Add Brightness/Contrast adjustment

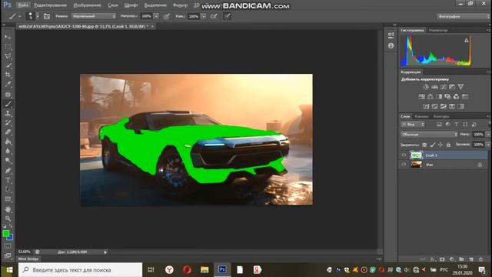click(426, 87)
